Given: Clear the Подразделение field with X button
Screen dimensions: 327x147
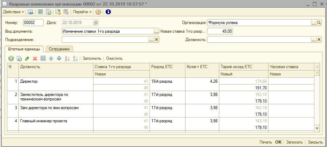Looking at the screenshot, I should (157, 40).
